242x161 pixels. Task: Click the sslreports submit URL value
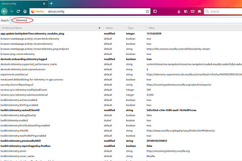(179, 85)
